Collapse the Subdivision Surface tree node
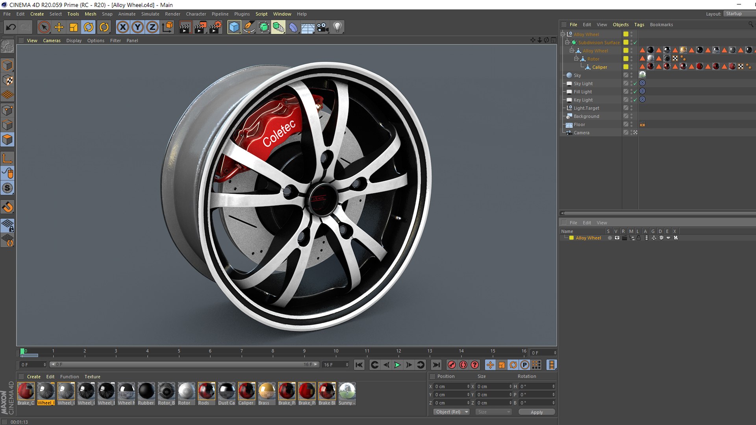The height and width of the screenshot is (425, 756). tap(567, 42)
